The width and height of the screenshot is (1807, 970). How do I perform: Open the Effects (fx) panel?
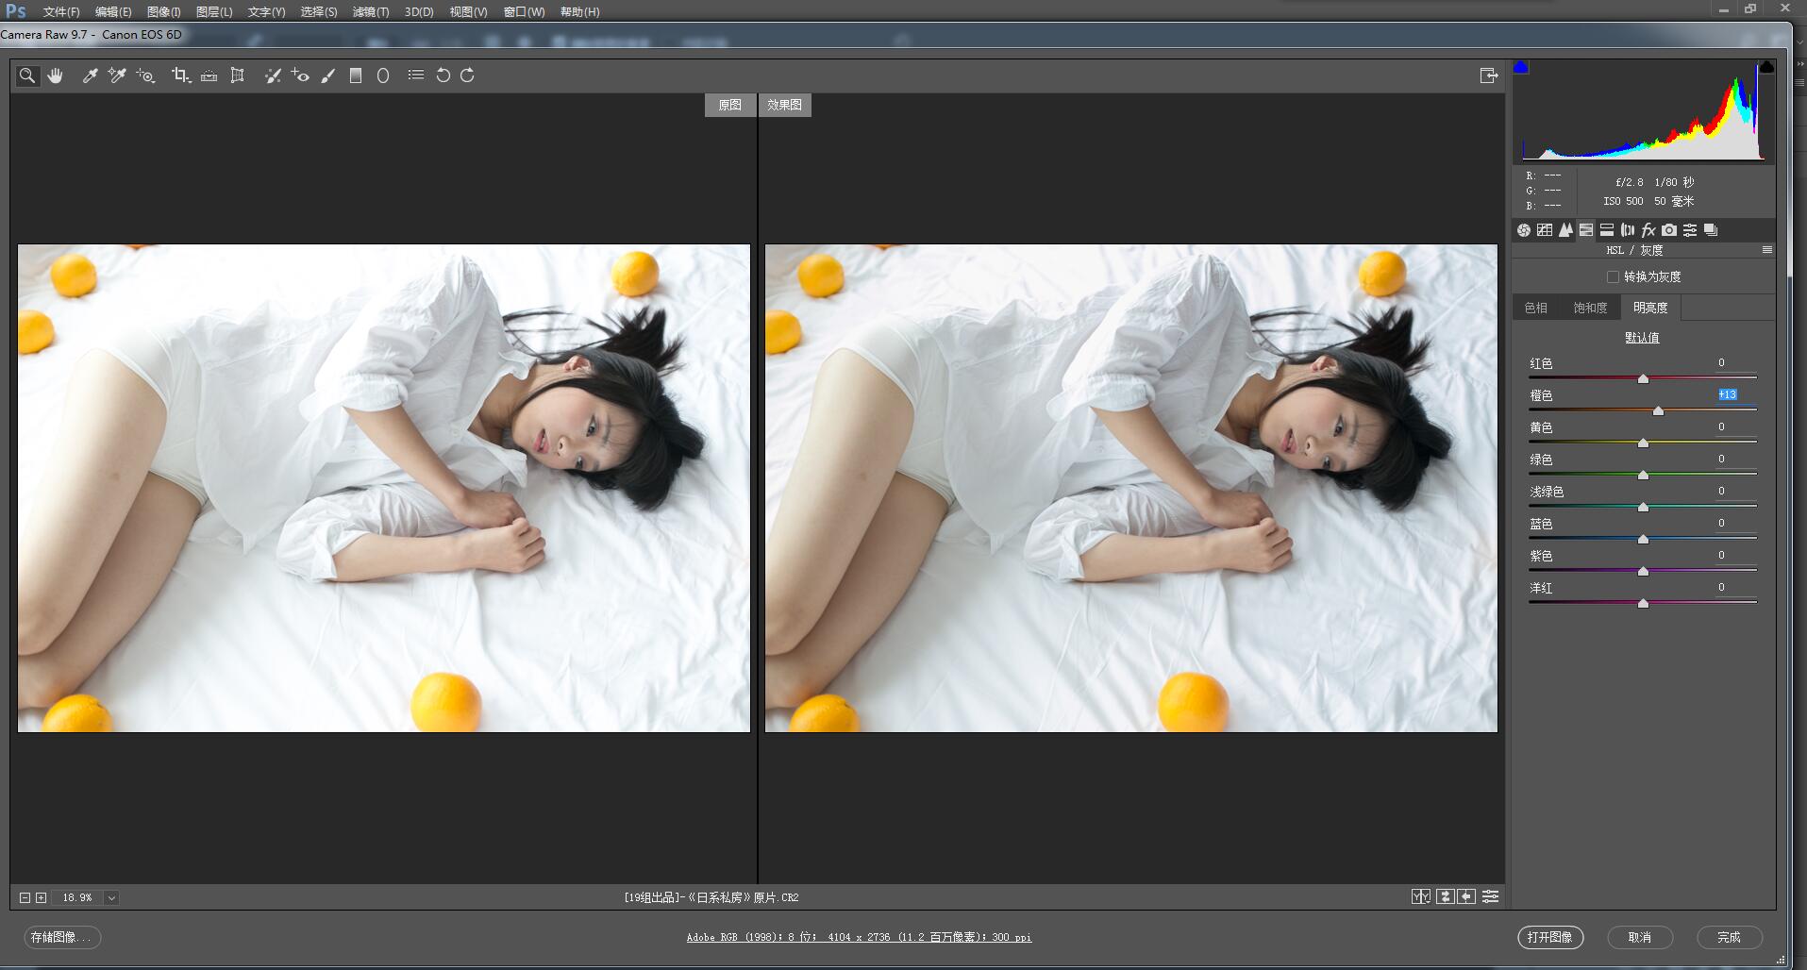click(1648, 230)
